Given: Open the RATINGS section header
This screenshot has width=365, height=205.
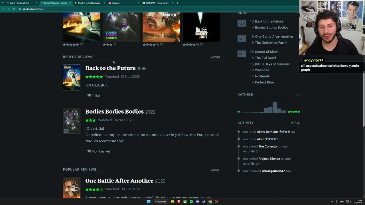Looking at the screenshot, I should click(x=245, y=95).
